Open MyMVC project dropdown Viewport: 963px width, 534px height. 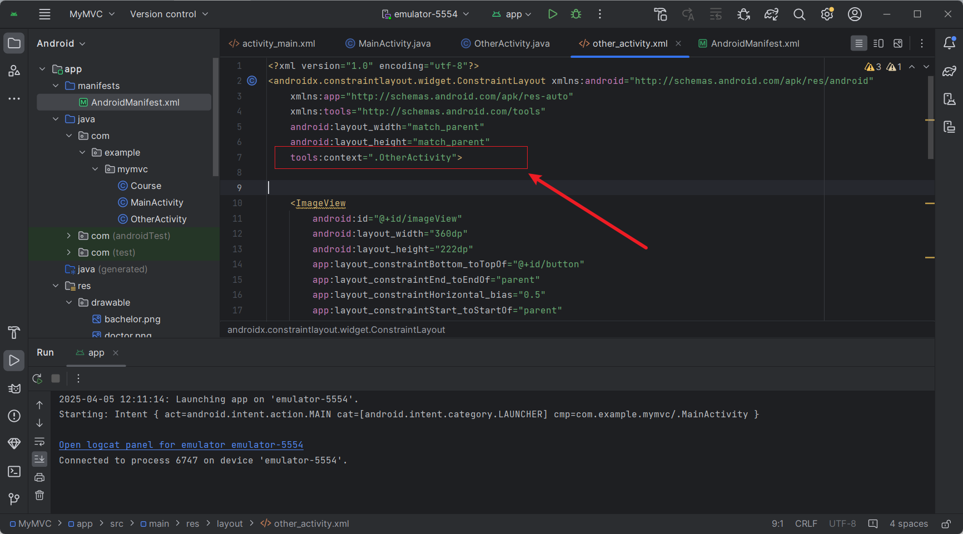pos(92,14)
